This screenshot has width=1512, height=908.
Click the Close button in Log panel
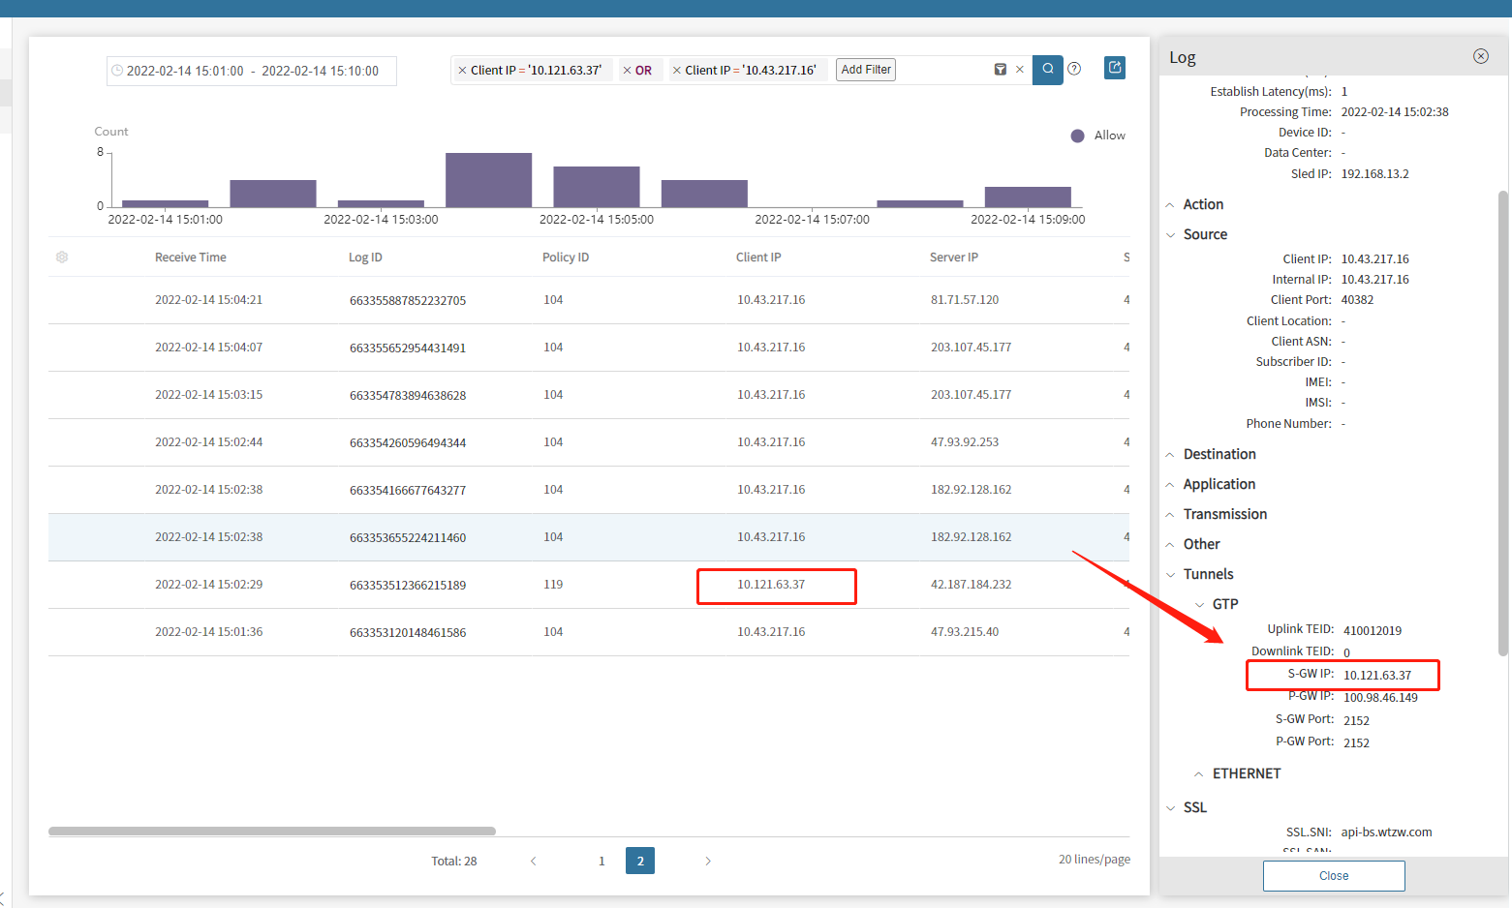tap(1333, 875)
